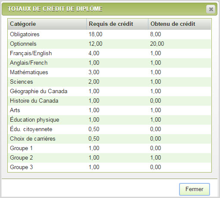Viewport: 220px width, 198px height.
Task: Click the Obtenu de crédit column header
Action: pos(179,24)
